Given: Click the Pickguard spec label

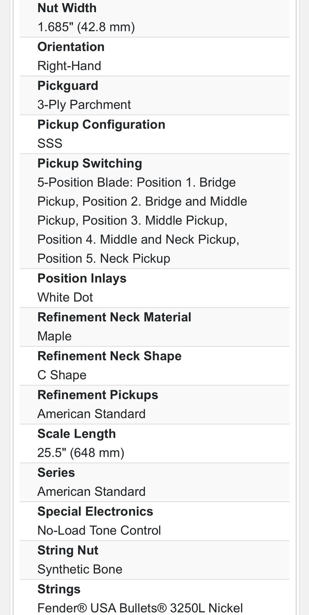Looking at the screenshot, I should (68, 86).
